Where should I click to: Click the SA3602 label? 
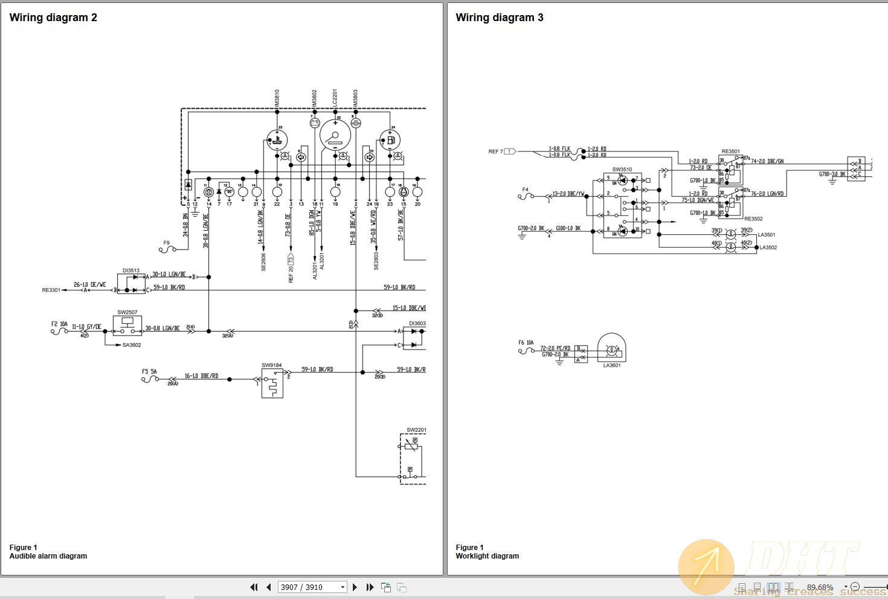(132, 345)
